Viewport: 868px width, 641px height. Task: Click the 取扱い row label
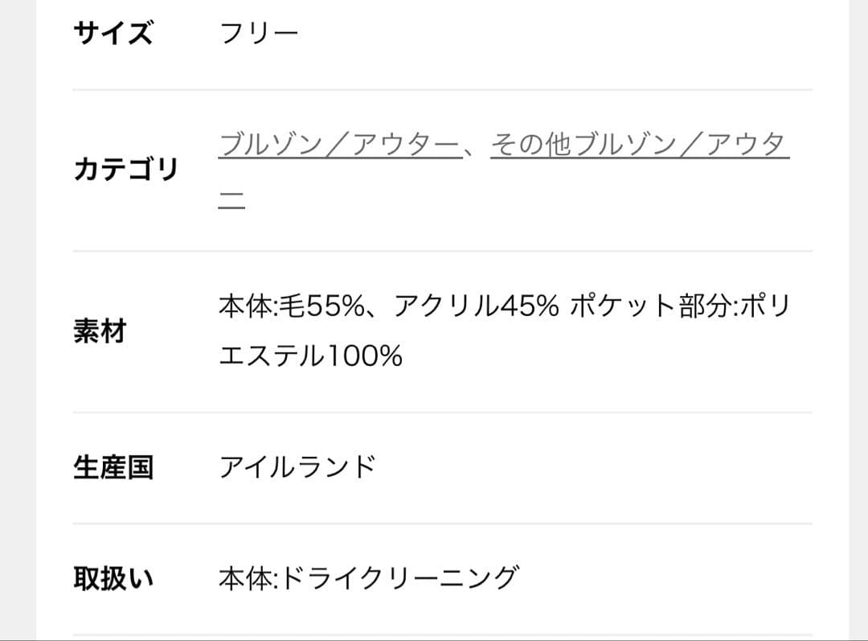[113, 578]
